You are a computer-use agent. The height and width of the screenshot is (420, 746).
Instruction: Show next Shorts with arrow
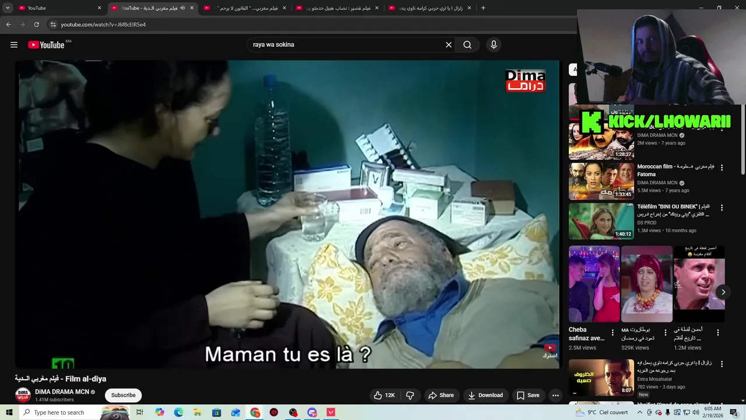coord(723,292)
